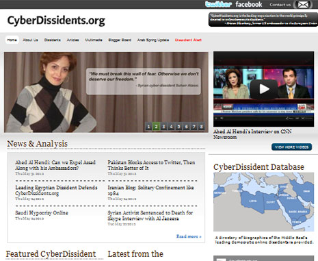Screen dimensions: 318x261
Task: Open the Blogger Board menu item
Action: (x=120, y=40)
